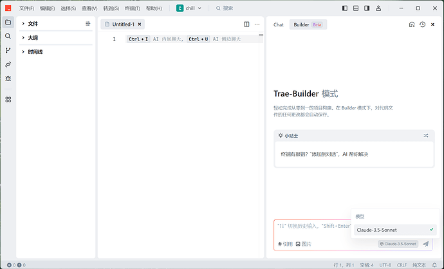Viewport: 444px width, 269px height.
Task: Expand the 大纲 outline section
Action: point(56,38)
